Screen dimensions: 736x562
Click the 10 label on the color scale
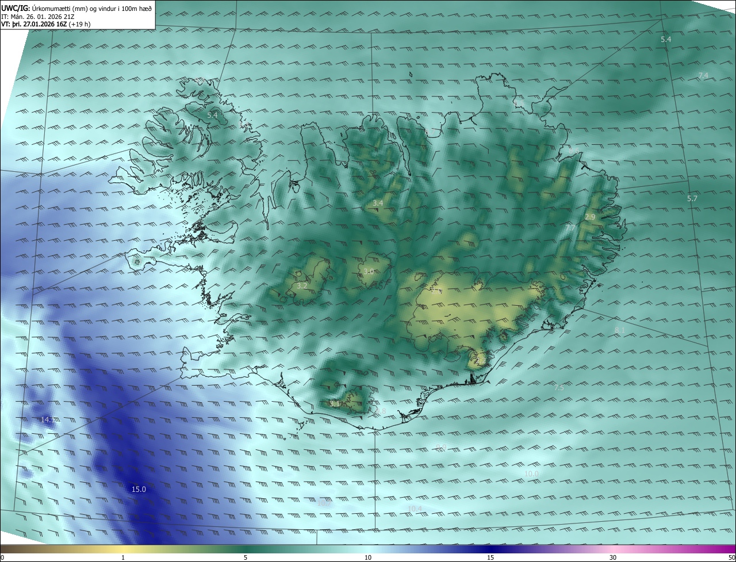(x=368, y=558)
